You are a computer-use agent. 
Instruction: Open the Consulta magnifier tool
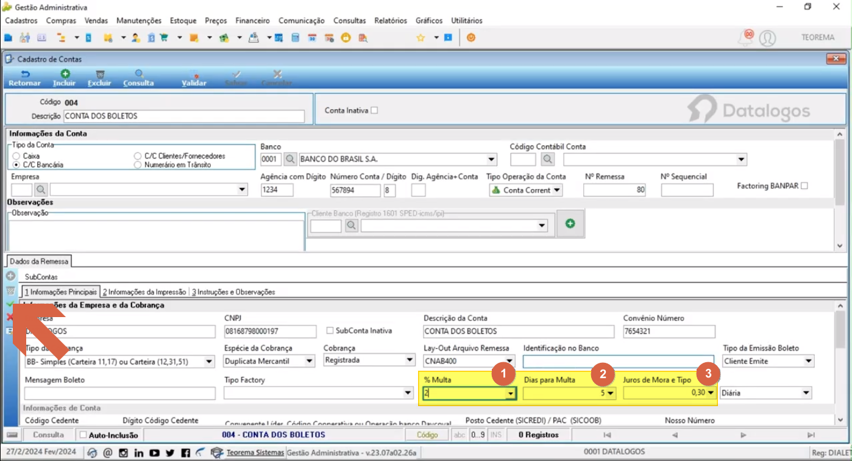(x=139, y=74)
